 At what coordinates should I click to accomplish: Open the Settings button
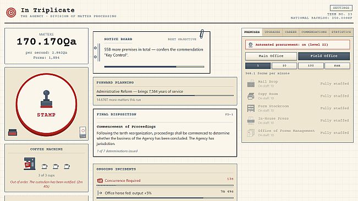341,8
